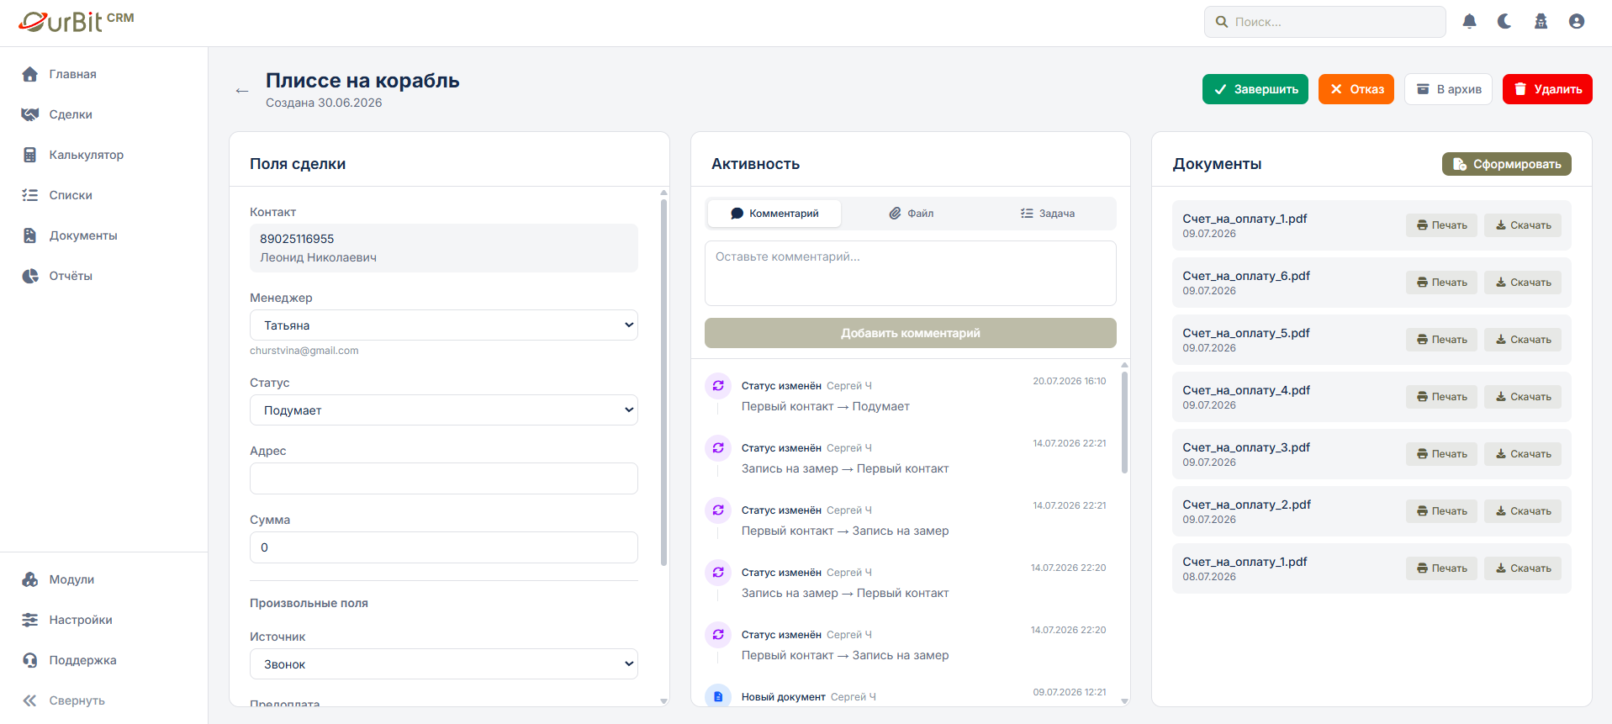Toggle dark mode moon icon
This screenshot has width=1612, height=724.
click(1504, 22)
